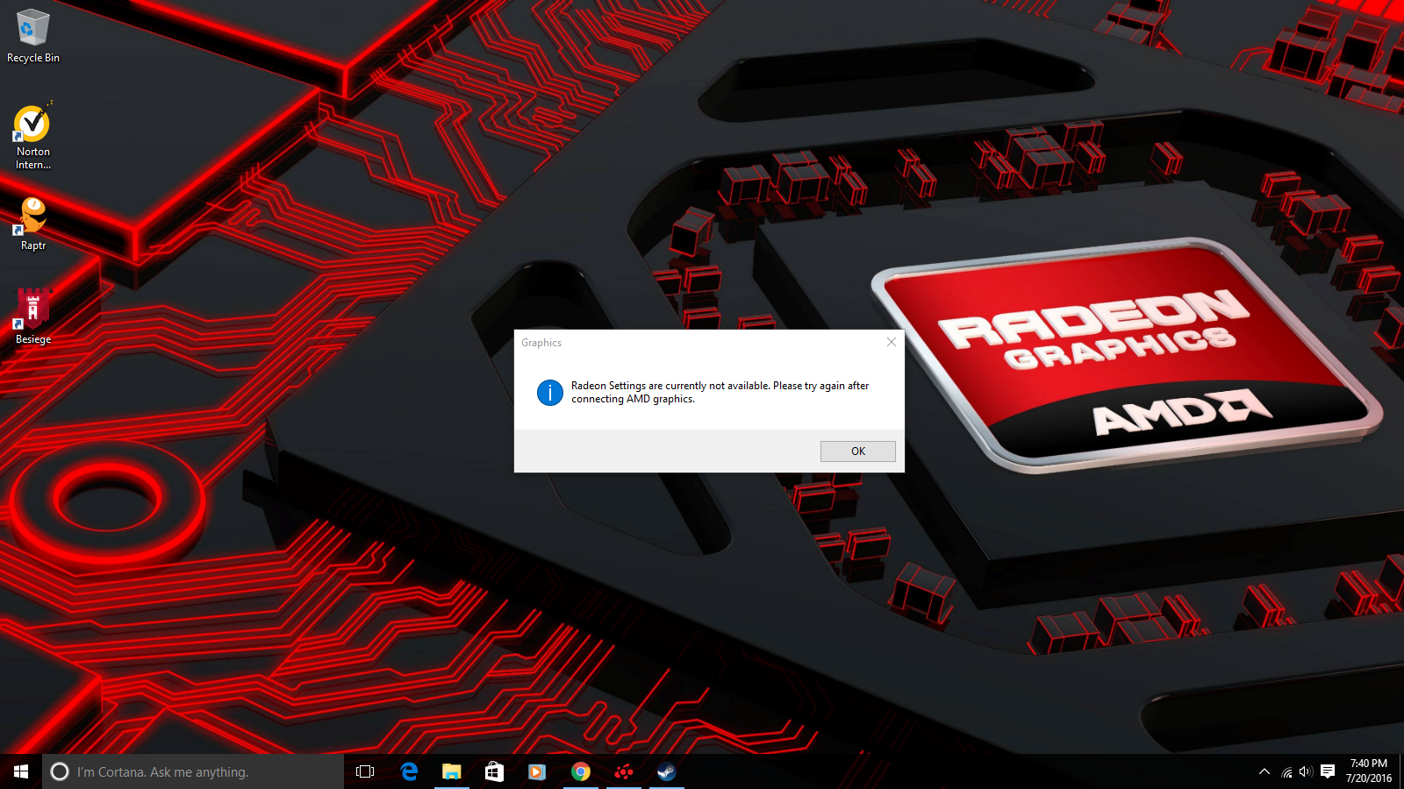
Task: Close the Graphics dialog with X
Action: point(891,342)
